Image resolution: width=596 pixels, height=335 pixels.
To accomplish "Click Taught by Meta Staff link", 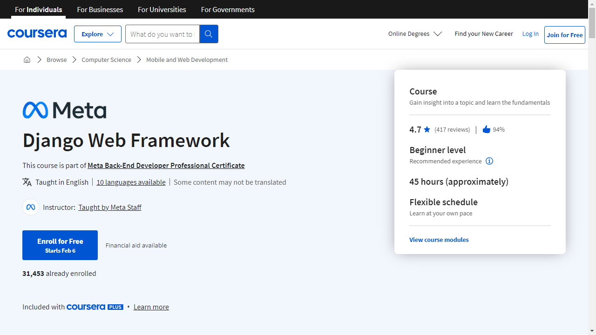I will [110, 208].
